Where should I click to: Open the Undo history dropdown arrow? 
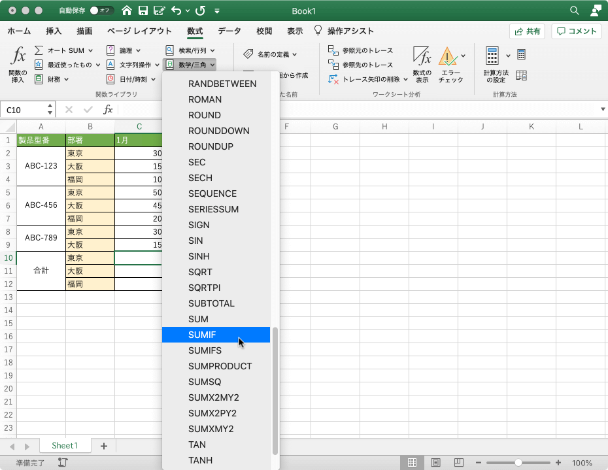(x=188, y=11)
